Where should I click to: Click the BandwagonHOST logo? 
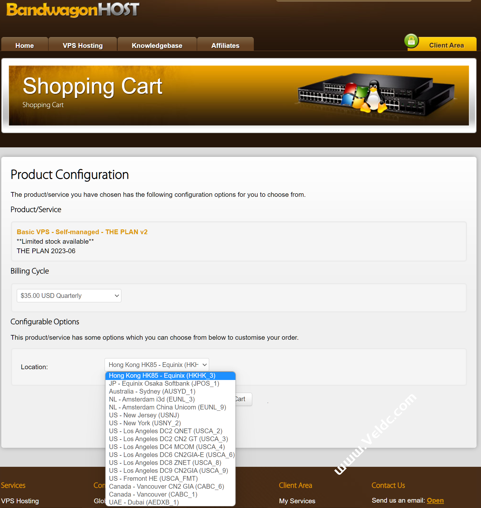pos(73,10)
